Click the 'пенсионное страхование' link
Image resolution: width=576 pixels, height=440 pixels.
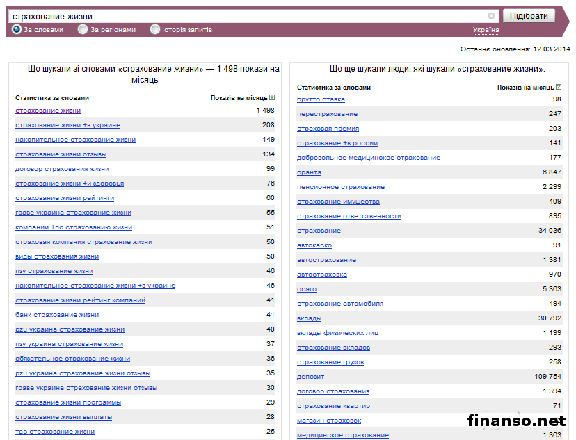[x=340, y=187]
